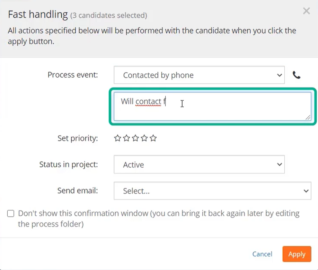The width and height of the screenshot is (318, 270).
Task: Apply the fast handling actions
Action: point(297,254)
